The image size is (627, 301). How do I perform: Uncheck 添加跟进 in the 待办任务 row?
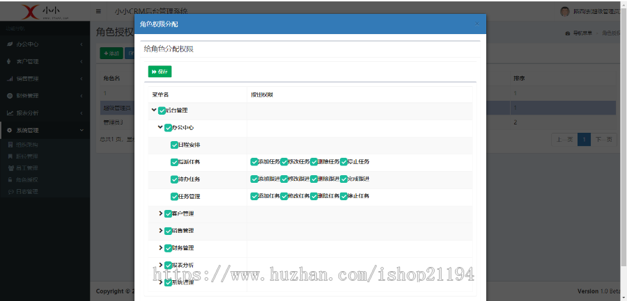(254, 179)
